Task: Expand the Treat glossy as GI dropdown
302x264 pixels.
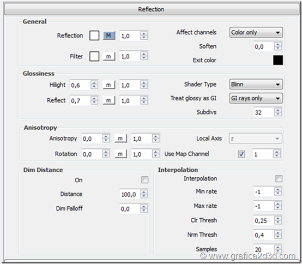Action: (x=256, y=98)
